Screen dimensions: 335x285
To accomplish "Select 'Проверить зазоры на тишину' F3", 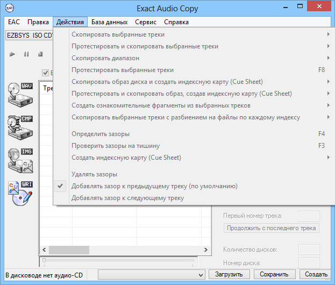I will [194, 146].
